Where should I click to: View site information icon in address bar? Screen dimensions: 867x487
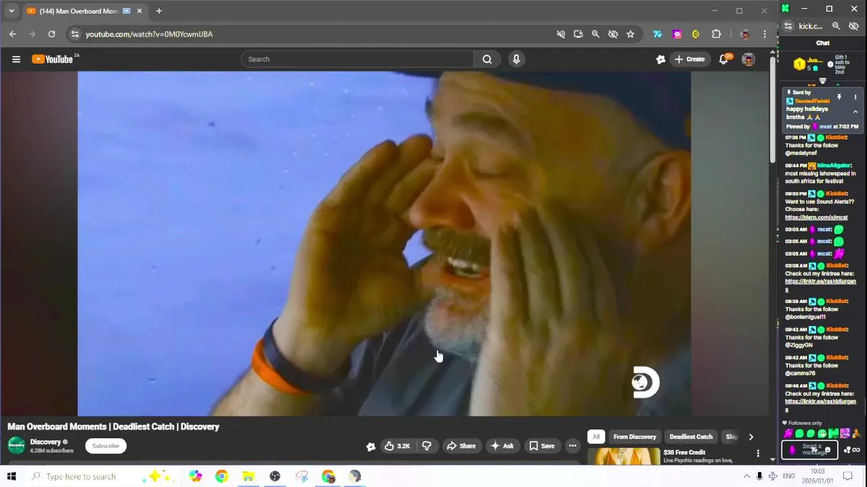pos(75,34)
